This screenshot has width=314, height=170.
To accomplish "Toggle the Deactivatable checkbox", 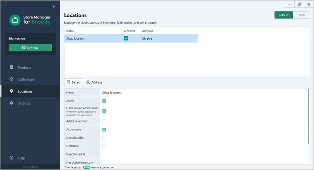I will click(x=104, y=138).
